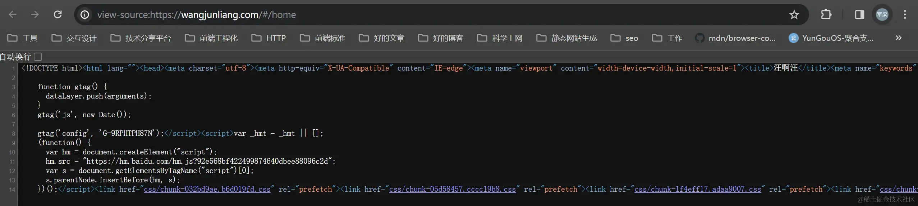
Task: Open the Chrome three-dot menu
Action: click(905, 15)
